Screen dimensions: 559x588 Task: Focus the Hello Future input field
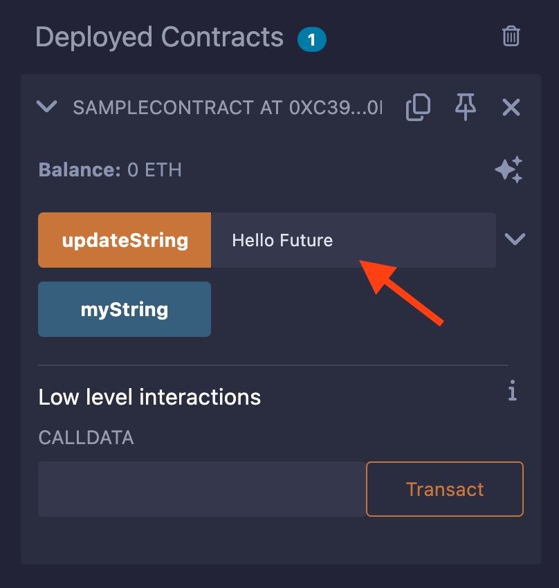click(x=354, y=240)
